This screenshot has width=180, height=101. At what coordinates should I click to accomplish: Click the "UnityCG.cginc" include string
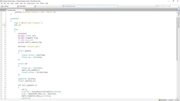pyautogui.click(x=33, y=47)
